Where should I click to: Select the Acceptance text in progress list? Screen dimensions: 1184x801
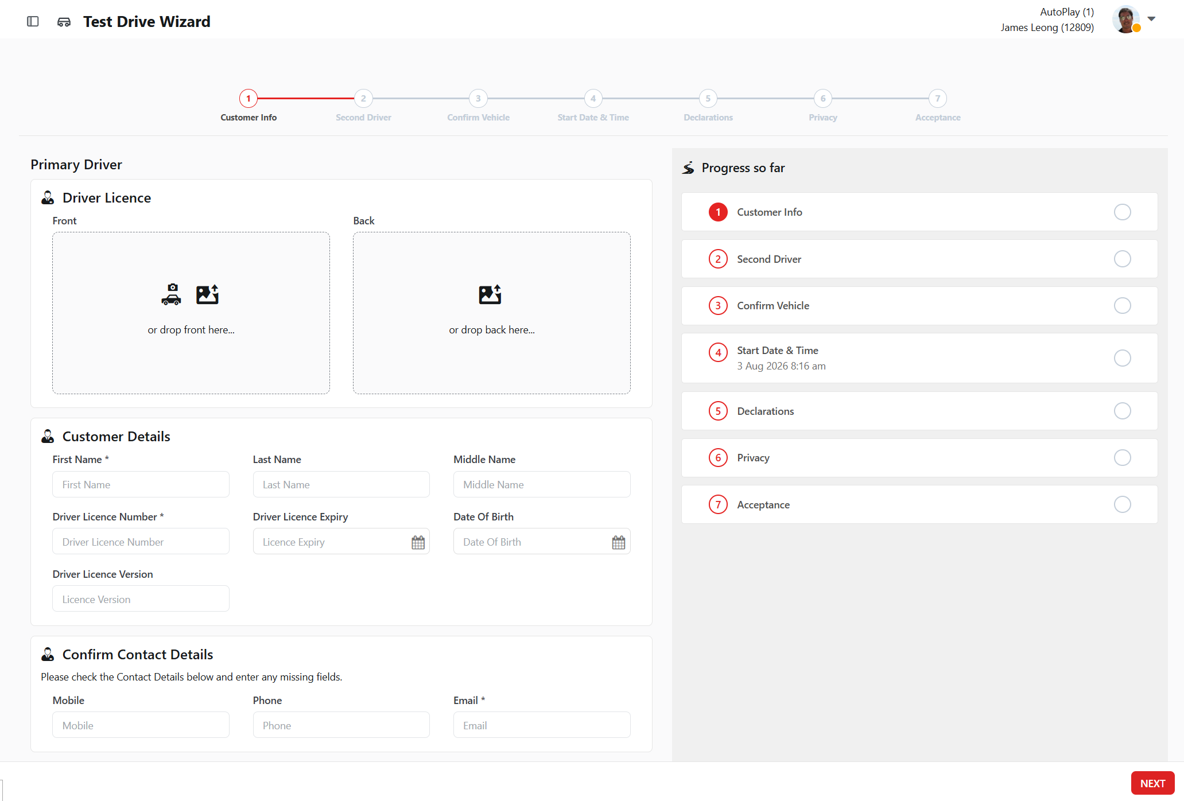point(763,505)
